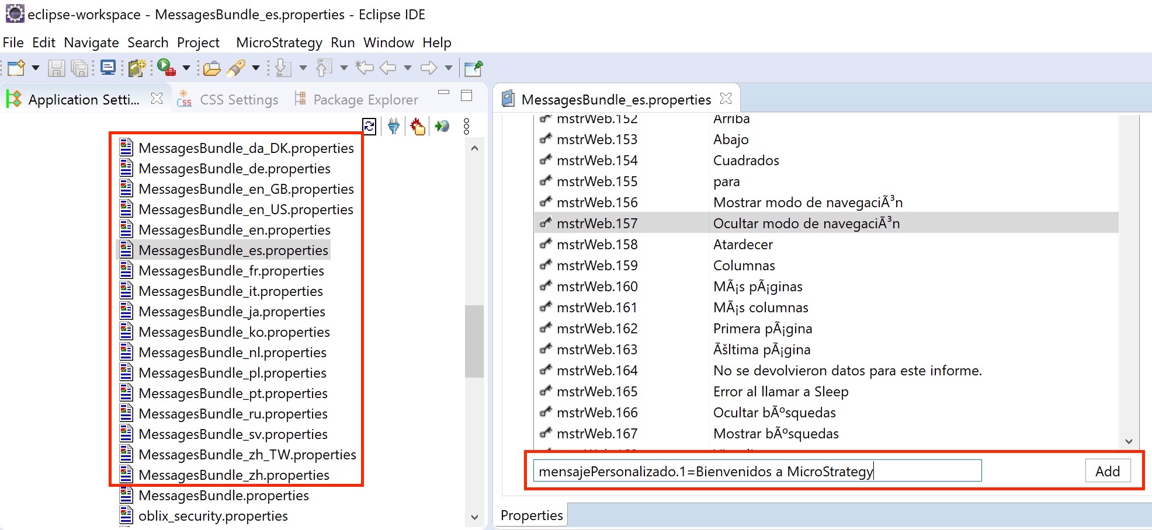Click the New Java Package icon
The height and width of the screenshot is (530, 1152).
coord(137,68)
